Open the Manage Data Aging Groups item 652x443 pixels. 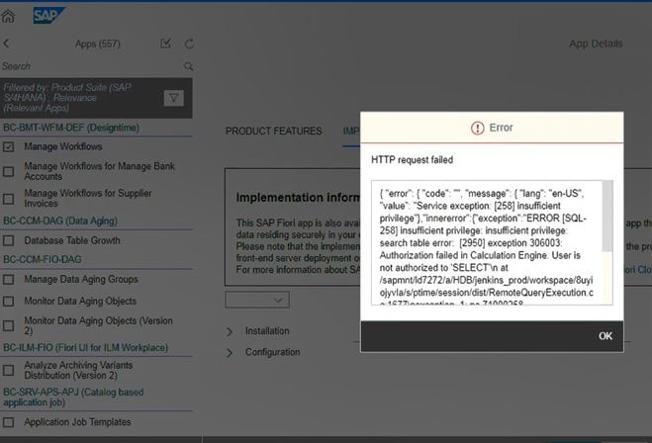pyautogui.click(x=81, y=279)
